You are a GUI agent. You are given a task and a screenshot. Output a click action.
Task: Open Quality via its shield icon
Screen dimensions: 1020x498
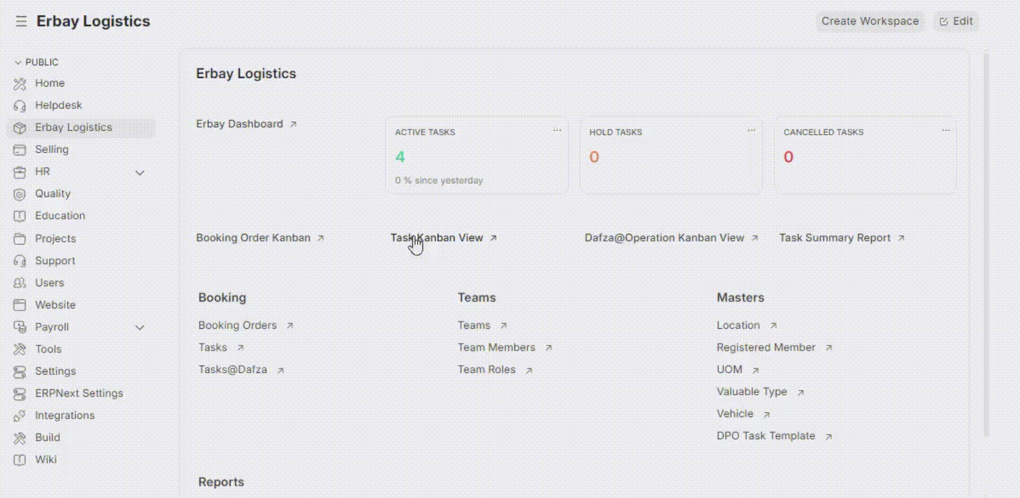point(20,194)
